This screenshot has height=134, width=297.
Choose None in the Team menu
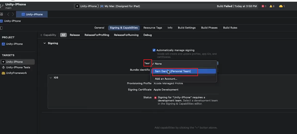pyautogui.click(x=183, y=64)
